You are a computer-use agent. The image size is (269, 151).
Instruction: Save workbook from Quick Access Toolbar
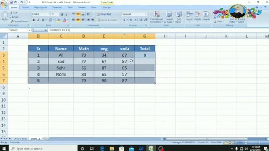coord(11,2)
